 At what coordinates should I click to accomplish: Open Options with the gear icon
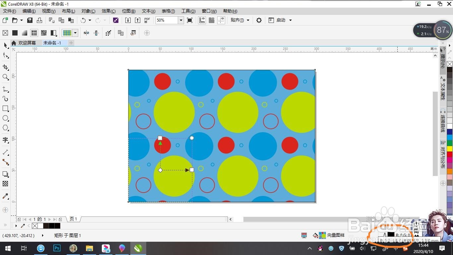point(259,20)
